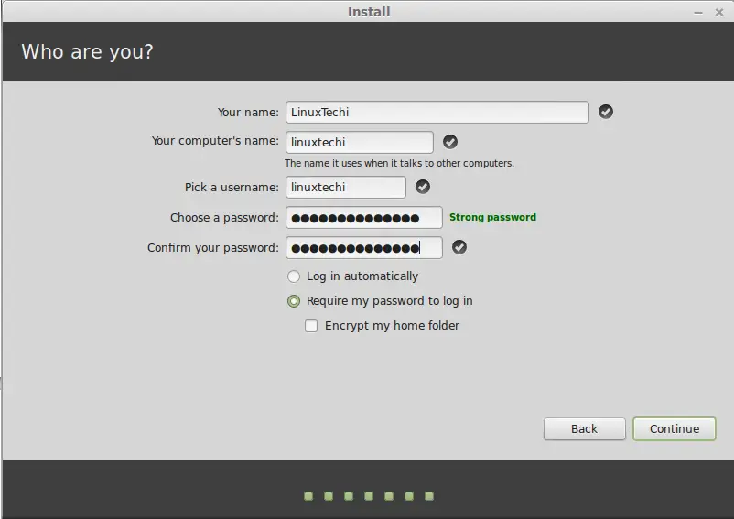This screenshot has width=734, height=519.
Task: Click the 'Your name:' label
Action: [248, 113]
